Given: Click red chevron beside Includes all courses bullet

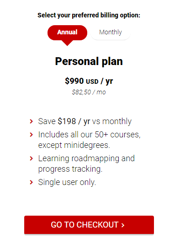Looking at the screenshot, I should pyautogui.click(x=32, y=135).
